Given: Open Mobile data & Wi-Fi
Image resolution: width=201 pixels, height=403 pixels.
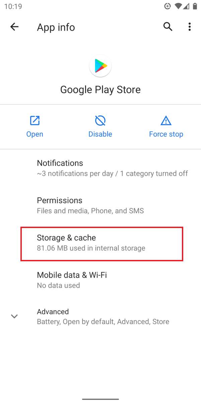Looking at the screenshot, I should coord(100,280).
